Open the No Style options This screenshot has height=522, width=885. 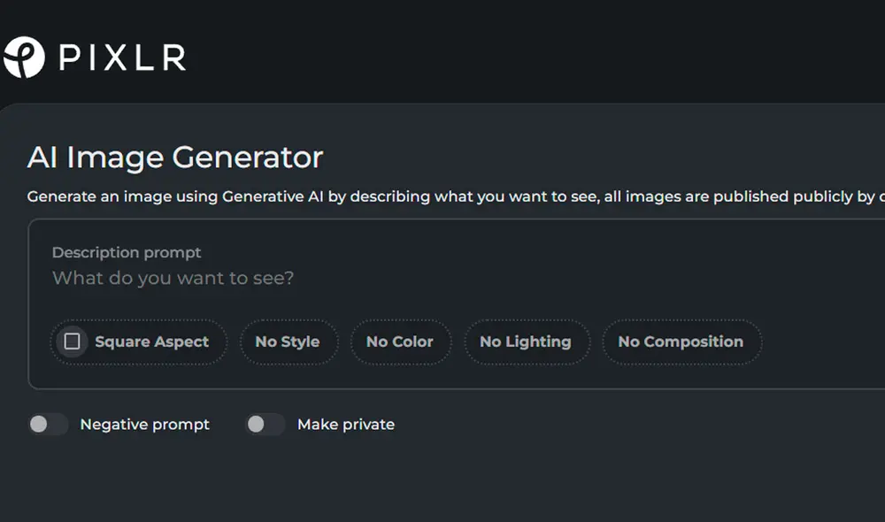(x=288, y=342)
